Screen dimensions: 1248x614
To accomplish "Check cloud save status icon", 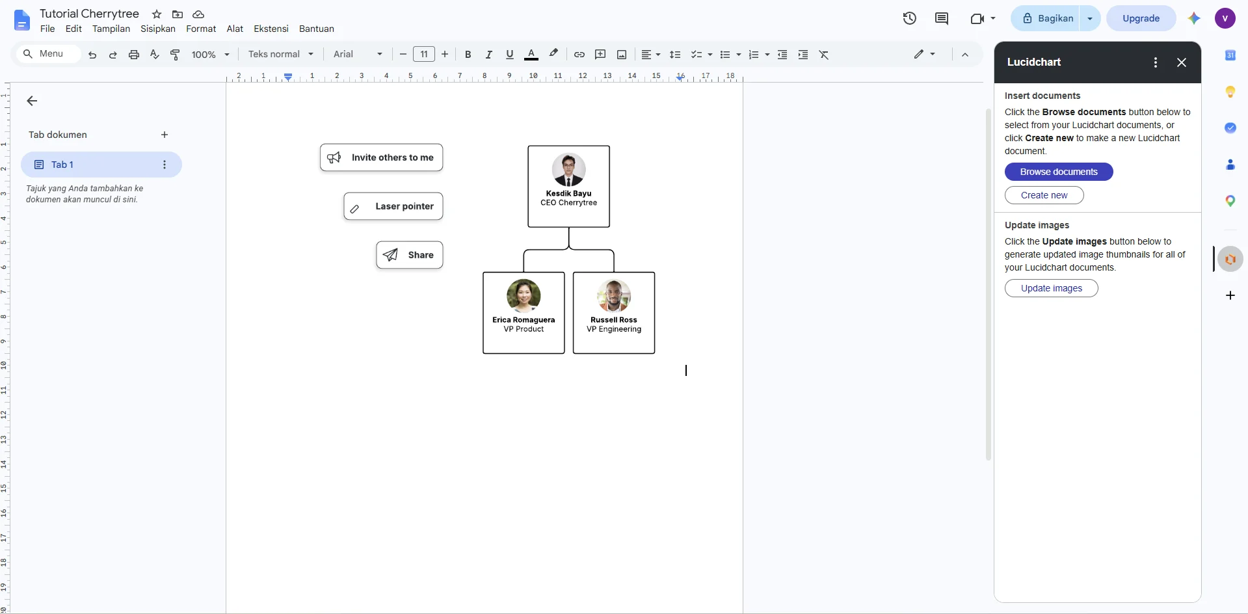I will (x=198, y=14).
